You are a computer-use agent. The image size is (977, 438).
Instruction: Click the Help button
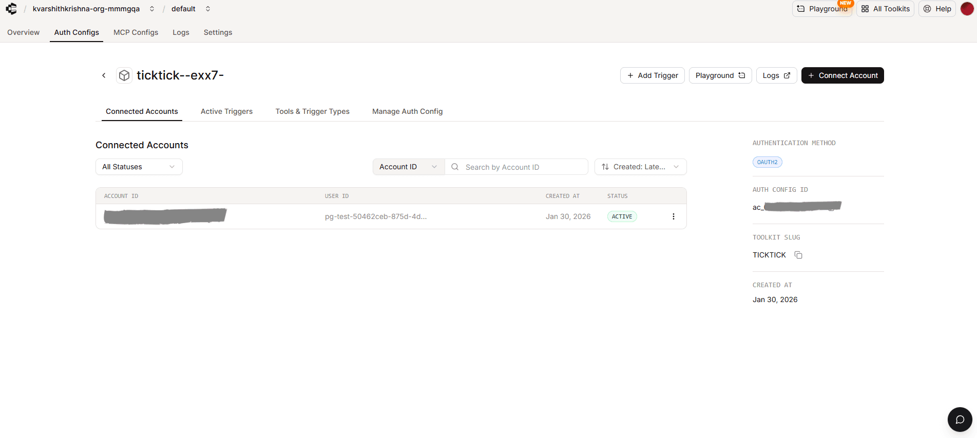point(937,9)
